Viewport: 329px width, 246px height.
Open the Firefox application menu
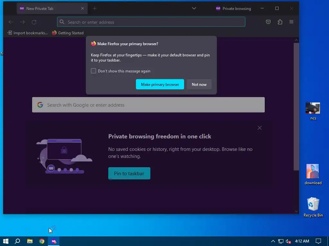pos(291,22)
